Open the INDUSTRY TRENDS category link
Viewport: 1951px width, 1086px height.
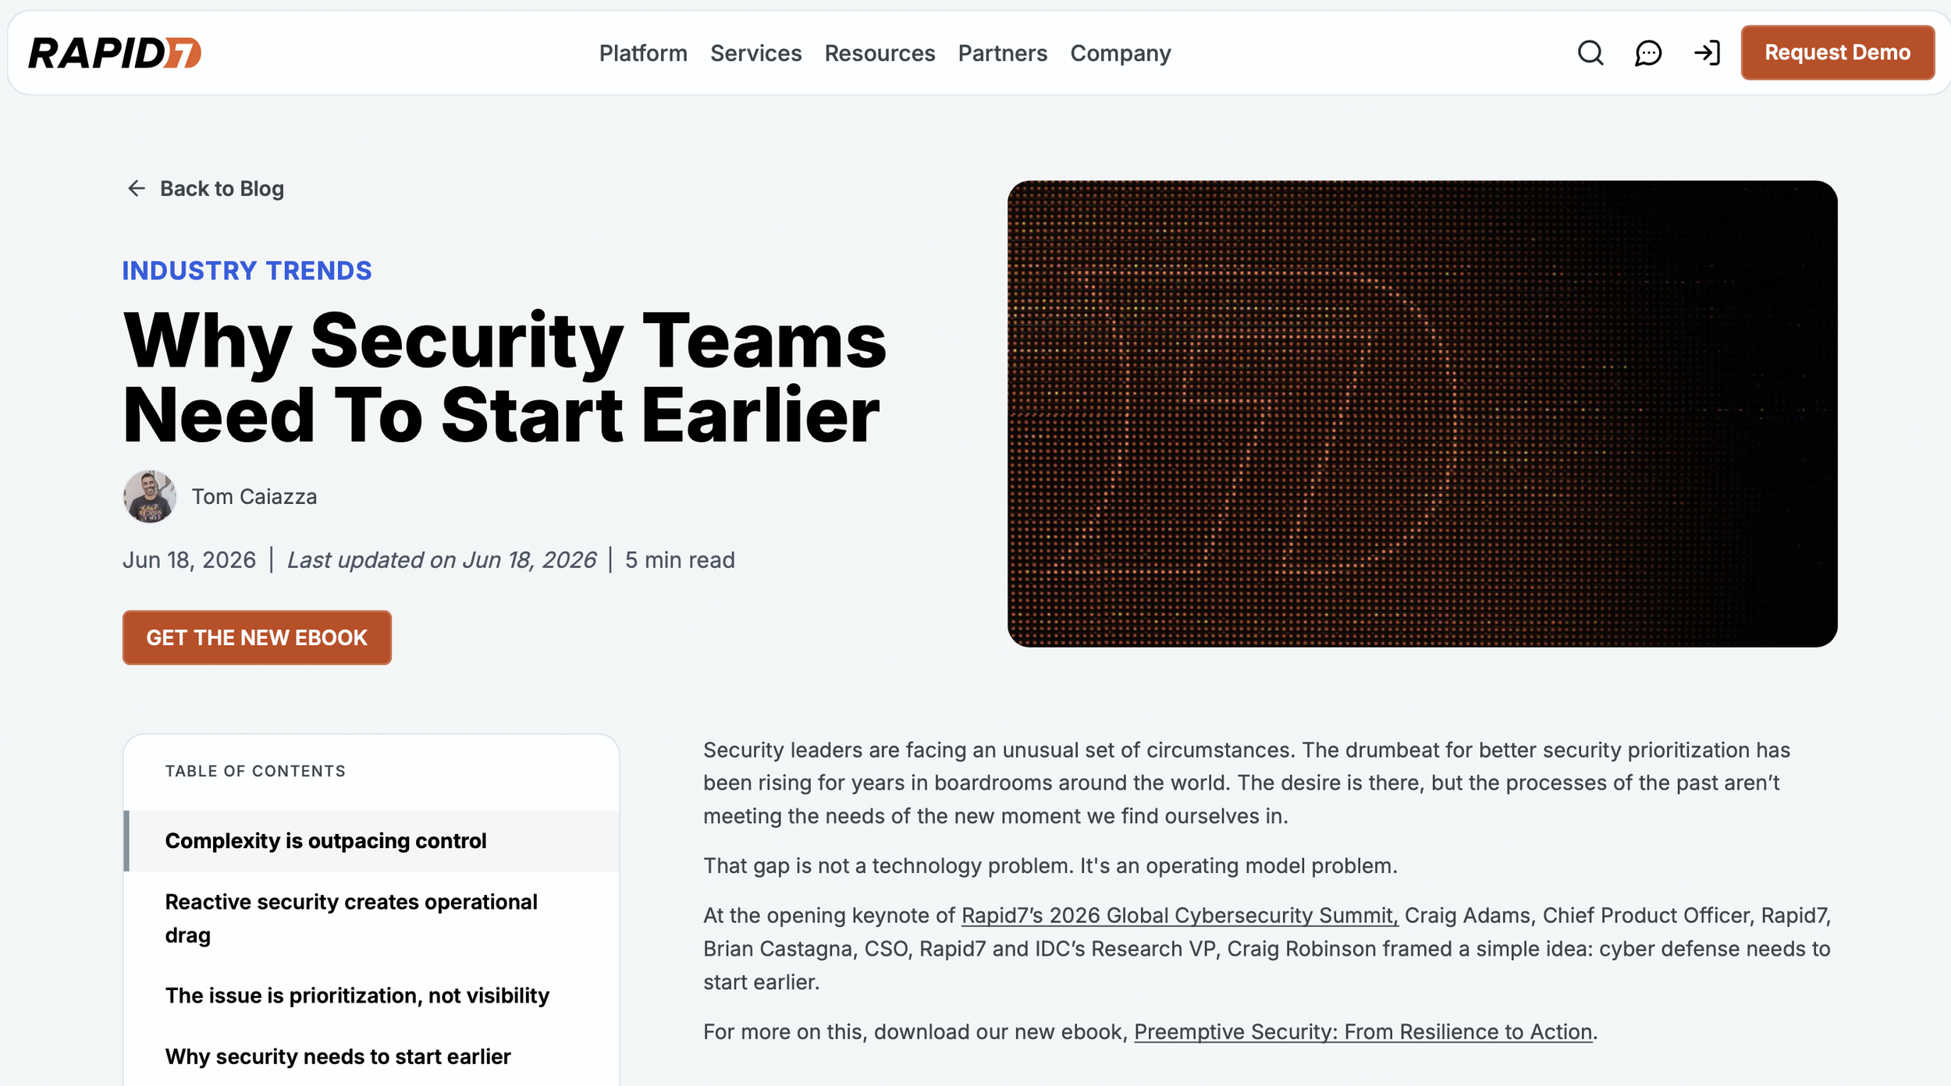tap(247, 271)
